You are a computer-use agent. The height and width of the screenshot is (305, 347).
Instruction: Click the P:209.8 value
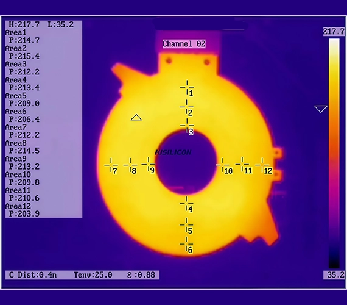[x=24, y=182]
